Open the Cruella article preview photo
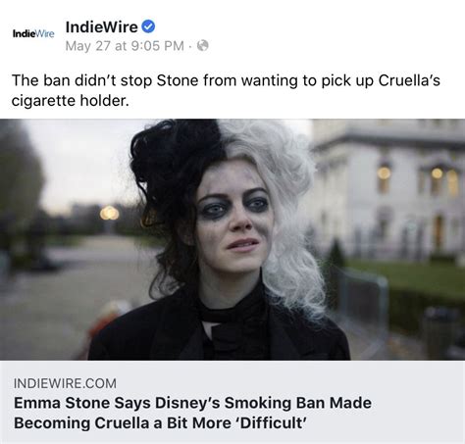The width and height of the screenshot is (465, 444). 232,239
